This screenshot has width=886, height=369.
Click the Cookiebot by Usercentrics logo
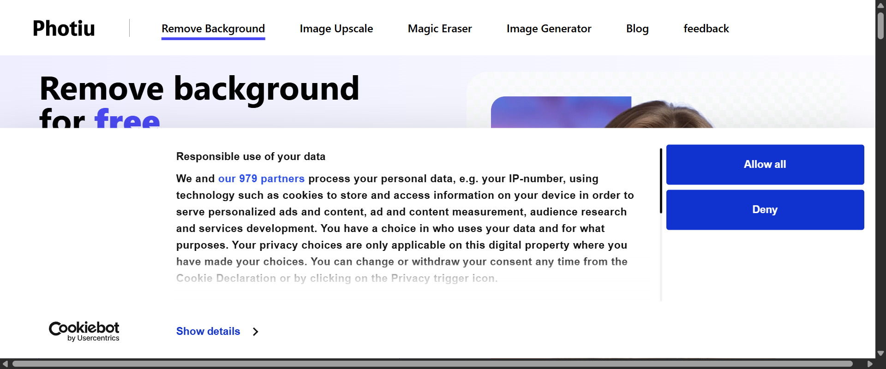[x=84, y=331]
